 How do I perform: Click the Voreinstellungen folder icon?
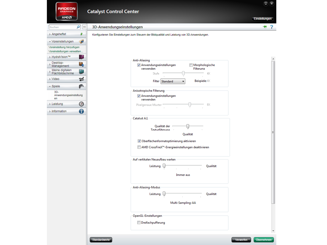click(x=81, y=42)
